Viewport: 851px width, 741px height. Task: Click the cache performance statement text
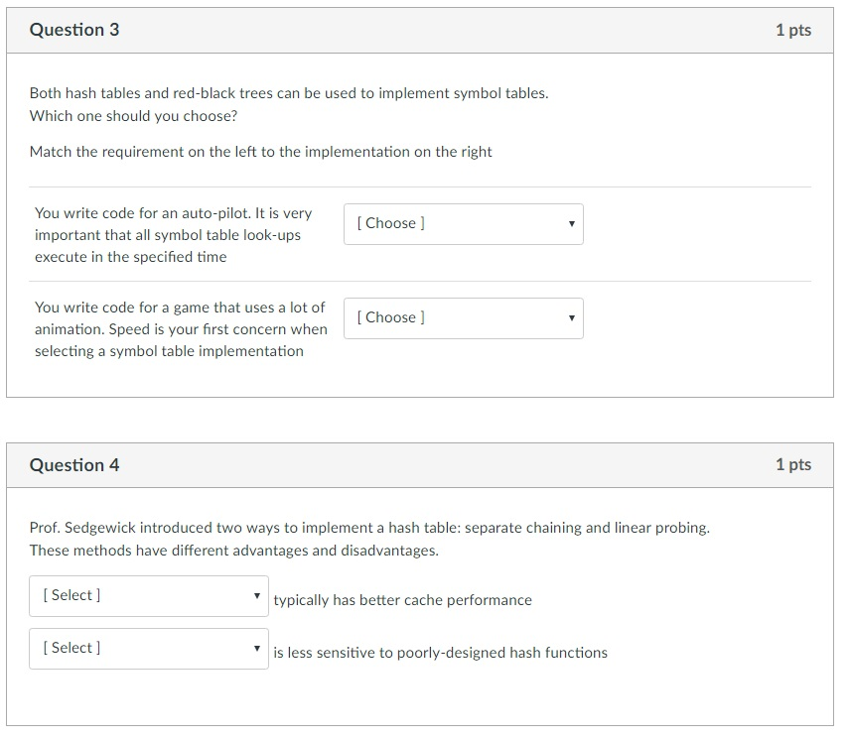[x=402, y=600]
